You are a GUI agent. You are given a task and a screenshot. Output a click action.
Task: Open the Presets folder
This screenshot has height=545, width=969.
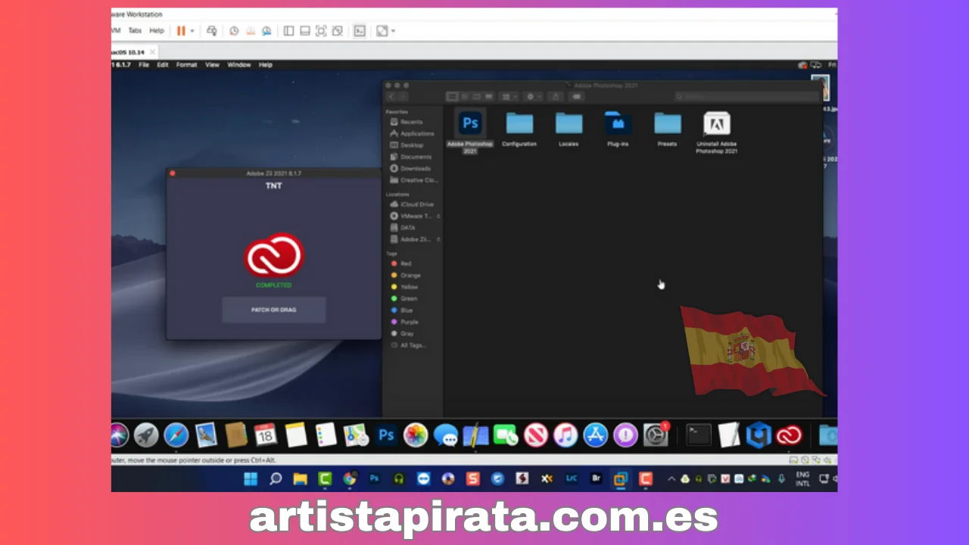(x=667, y=123)
